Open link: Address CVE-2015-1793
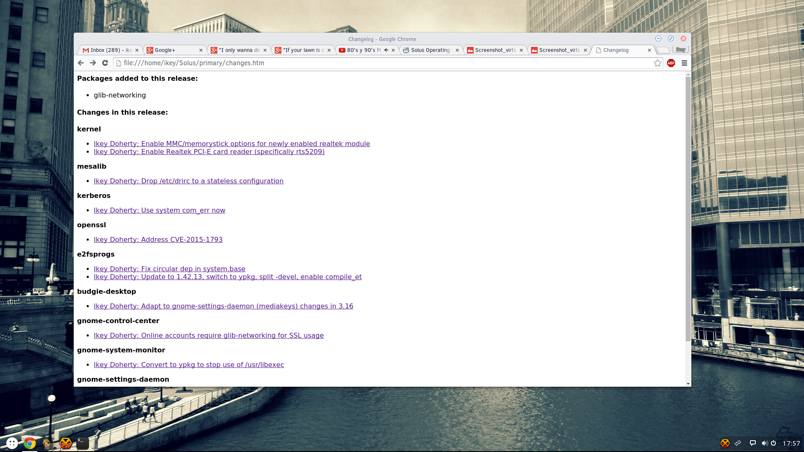This screenshot has width=804, height=452. pyautogui.click(x=158, y=239)
